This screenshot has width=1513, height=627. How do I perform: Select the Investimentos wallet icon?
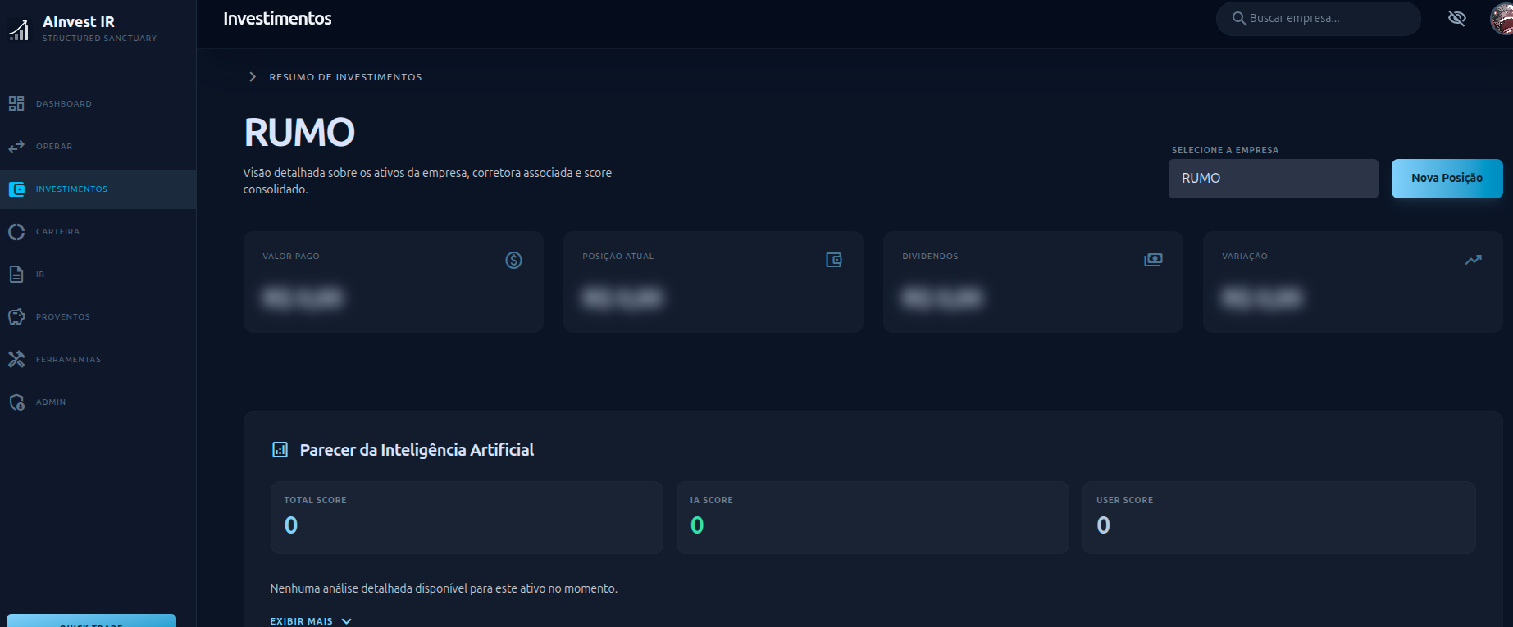coord(16,189)
